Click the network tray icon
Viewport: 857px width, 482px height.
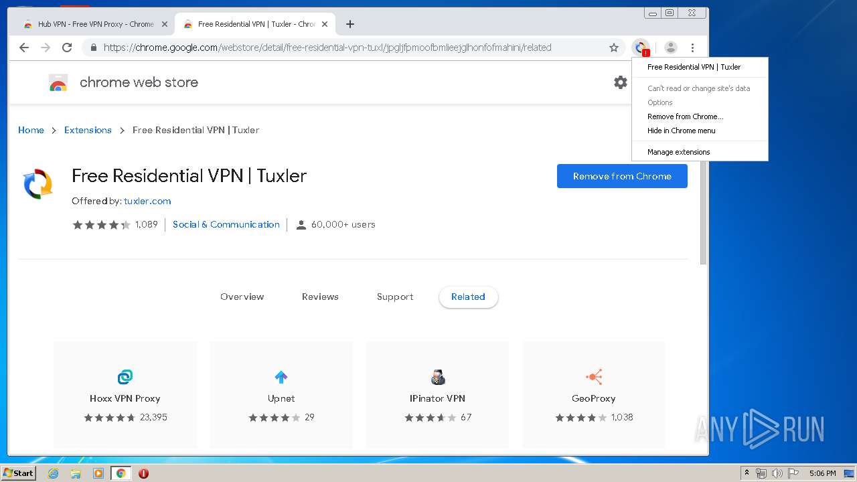tap(761, 473)
